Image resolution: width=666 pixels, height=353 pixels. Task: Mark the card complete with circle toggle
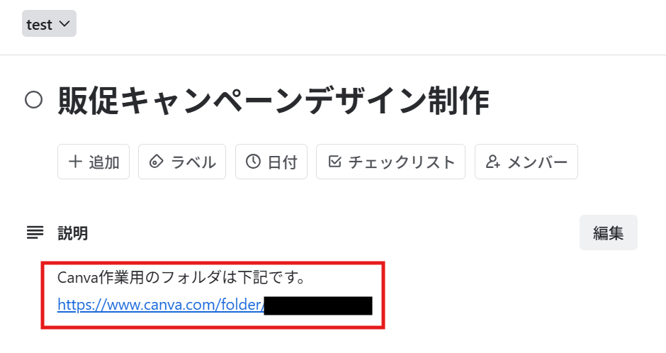pos(33,100)
